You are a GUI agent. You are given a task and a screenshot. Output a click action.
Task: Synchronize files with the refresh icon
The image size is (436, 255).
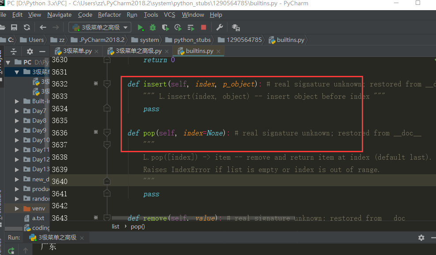click(x=27, y=26)
